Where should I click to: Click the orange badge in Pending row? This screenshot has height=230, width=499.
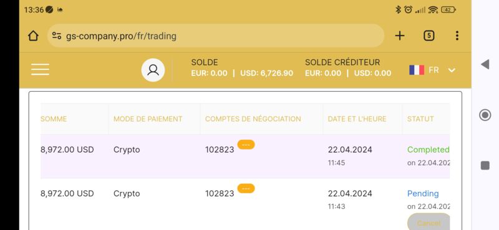click(246, 188)
